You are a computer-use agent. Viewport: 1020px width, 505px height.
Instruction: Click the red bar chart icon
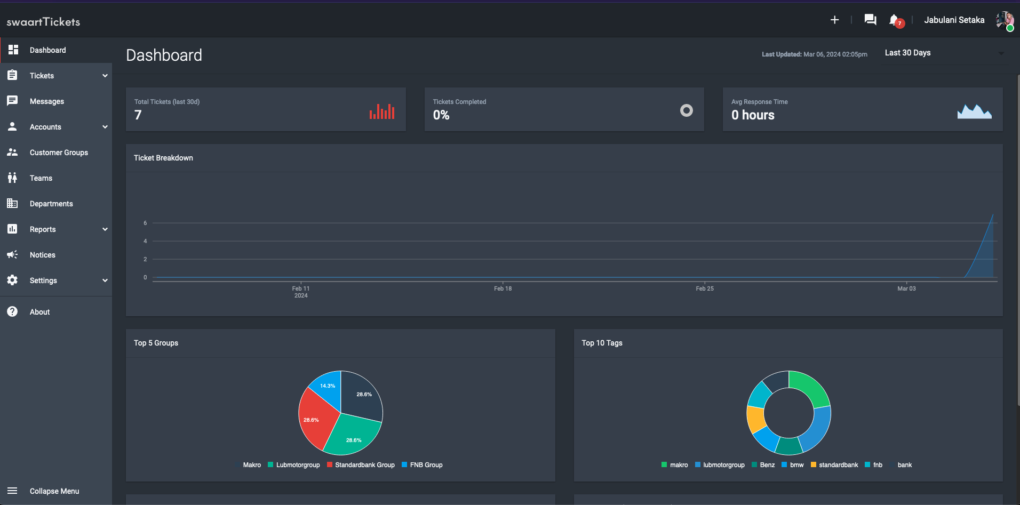point(382,111)
